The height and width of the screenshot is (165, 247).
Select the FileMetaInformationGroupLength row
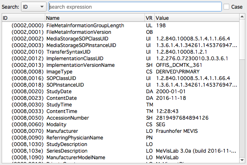(x=86, y=25)
